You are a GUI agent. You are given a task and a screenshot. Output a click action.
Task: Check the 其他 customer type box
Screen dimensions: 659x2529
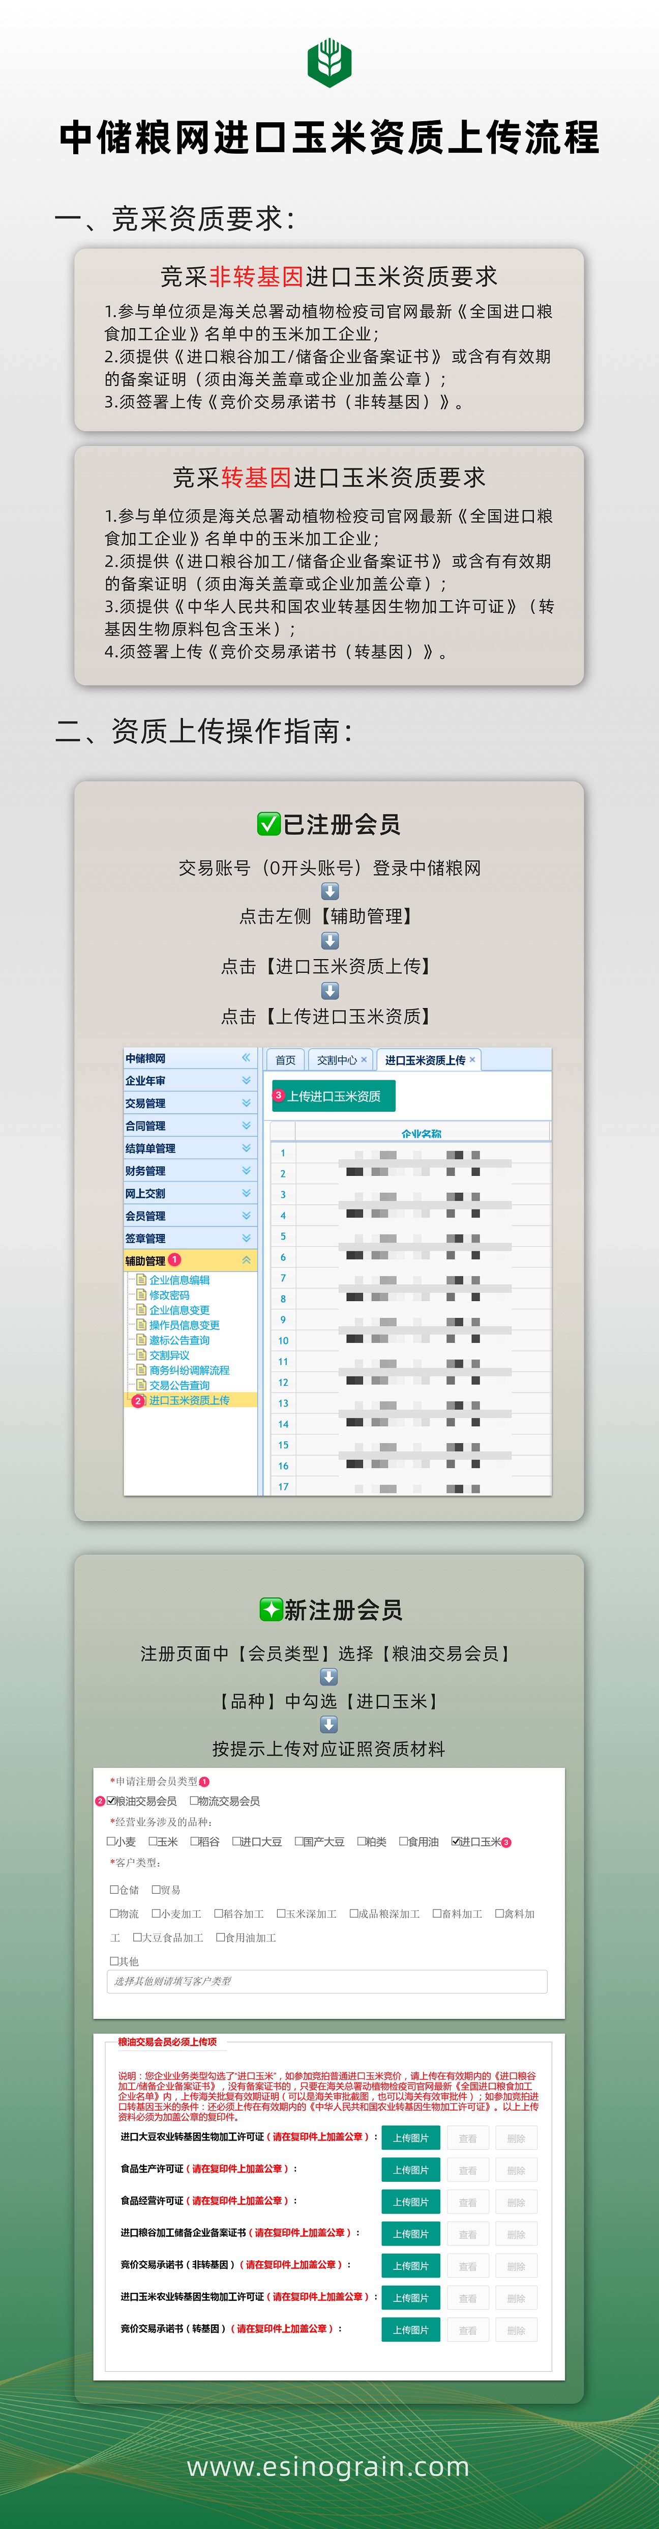pyautogui.click(x=114, y=1960)
